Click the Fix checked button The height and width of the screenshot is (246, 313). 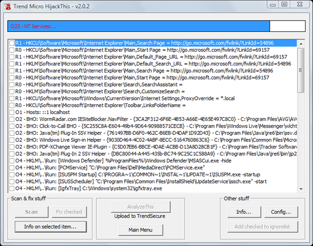tap(69, 212)
